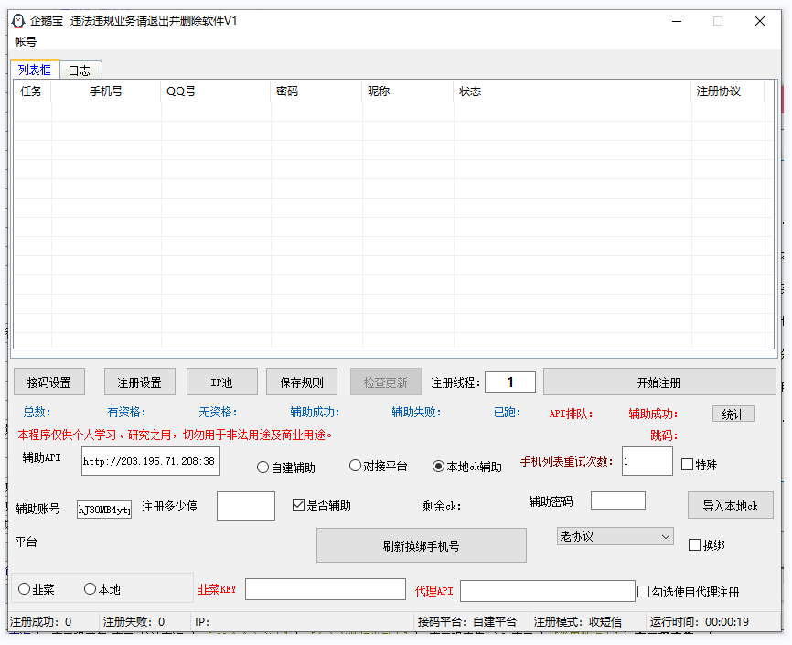Select the 列表框 tab
792x645 pixels.
click(x=35, y=70)
